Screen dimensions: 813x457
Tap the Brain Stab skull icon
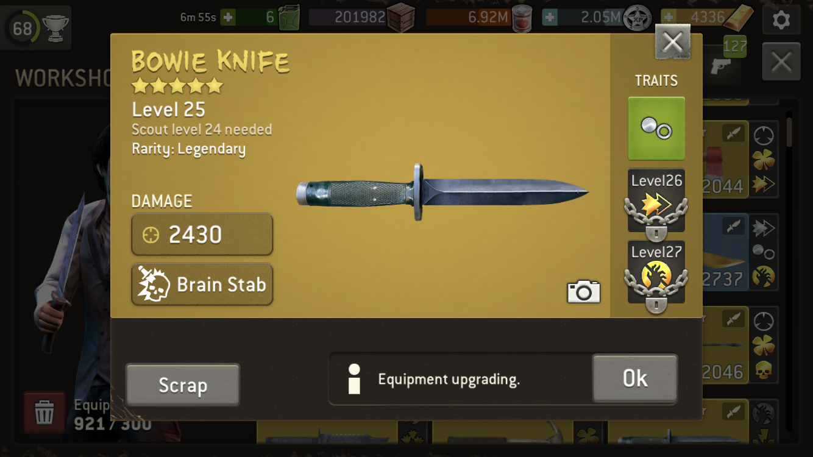pyautogui.click(x=153, y=284)
